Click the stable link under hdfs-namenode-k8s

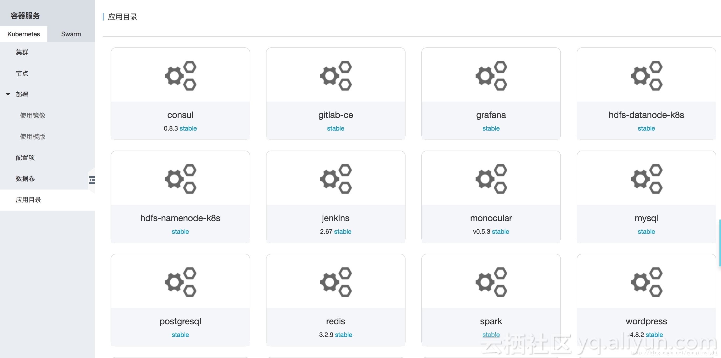coord(180,232)
